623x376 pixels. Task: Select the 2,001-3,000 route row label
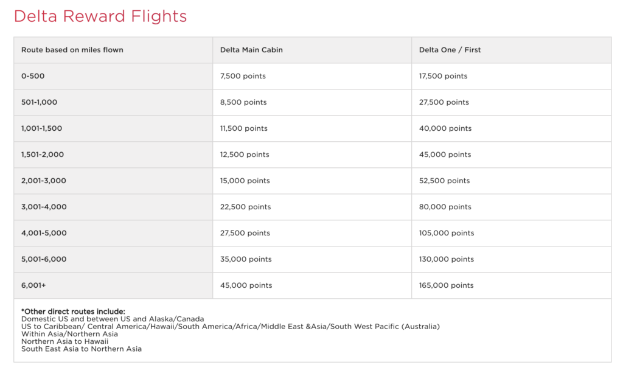tap(44, 181)
